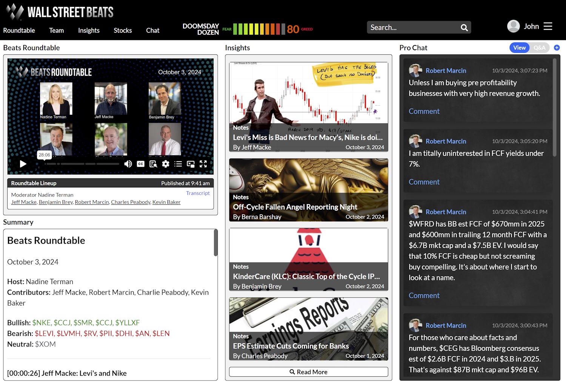This screenshot has width=566, height=385.
Task: Open the hamburger menu next to John
Action: point(548,26)
